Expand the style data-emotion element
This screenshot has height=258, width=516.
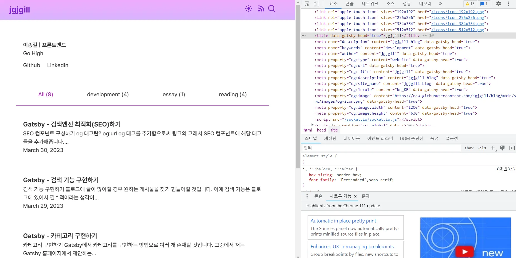[312, 125]
